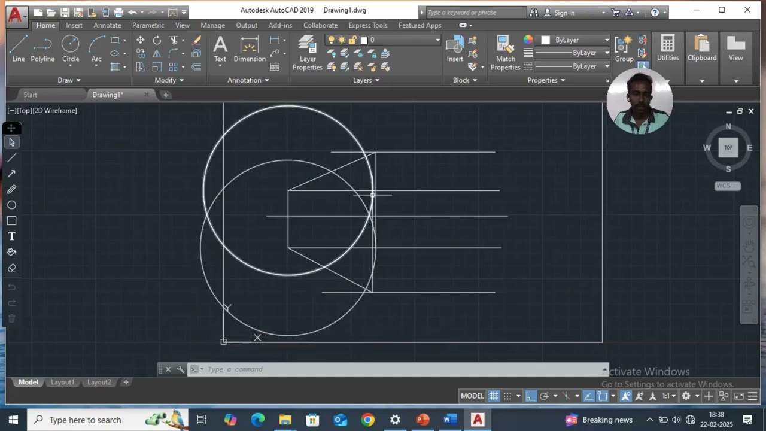
Task: Select the Polyline tool
Action: click(x=42, y=49)
